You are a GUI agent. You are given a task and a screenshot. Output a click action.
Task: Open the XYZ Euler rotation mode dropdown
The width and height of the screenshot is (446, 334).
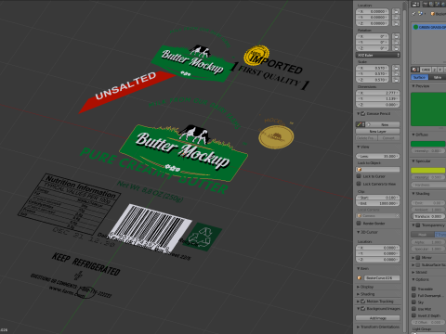(378, 55)
